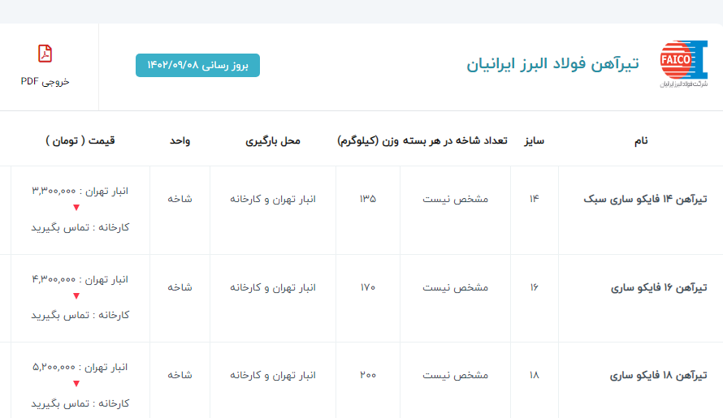
Task: Open تیرآهن ۱۶ فایکو ساری product link
Action: [658, 287]
